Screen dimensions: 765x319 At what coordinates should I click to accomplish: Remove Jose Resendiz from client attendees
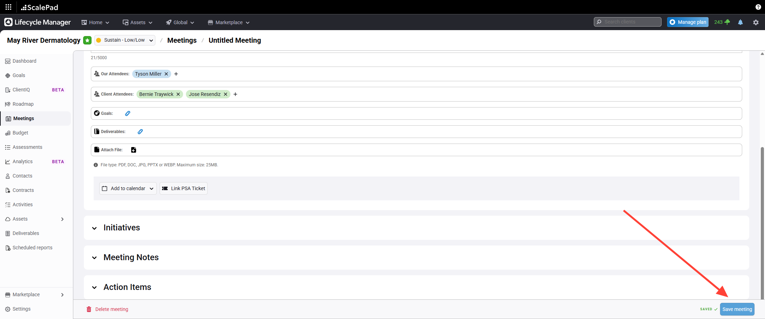[x=226, y=94]
